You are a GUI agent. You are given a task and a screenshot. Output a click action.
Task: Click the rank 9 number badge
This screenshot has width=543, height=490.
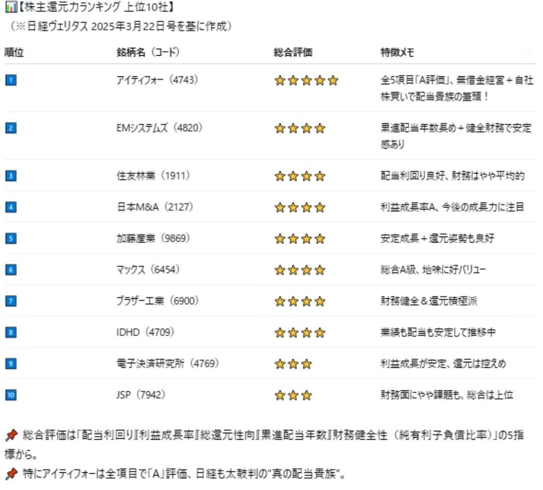coord(11,364)
